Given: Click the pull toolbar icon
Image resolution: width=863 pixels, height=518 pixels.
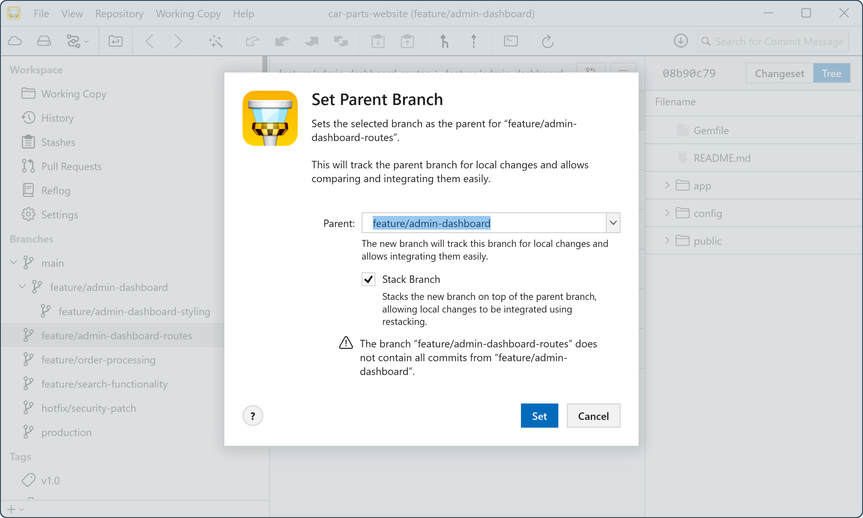Looking at the screenshot, I should [x=282, y=41].
